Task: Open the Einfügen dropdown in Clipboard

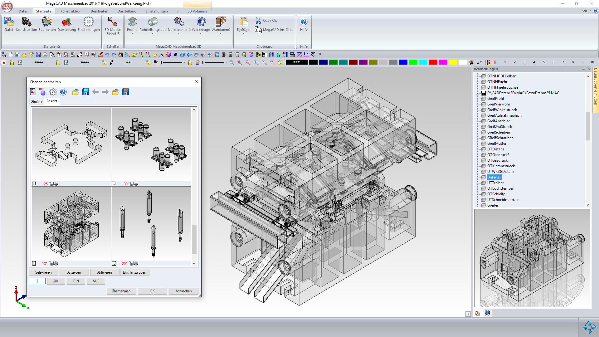Action: (x=244, y=34)
